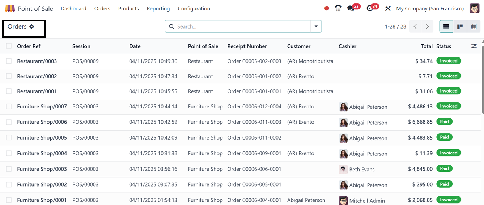Screen dimensions: 484x205
Task: Click the red recording indicator dot
Action: pyautogui.click(x=327, y=8)
